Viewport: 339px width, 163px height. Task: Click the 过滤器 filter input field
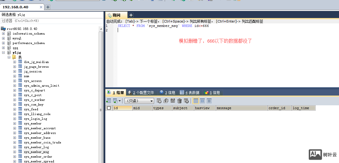52,21
